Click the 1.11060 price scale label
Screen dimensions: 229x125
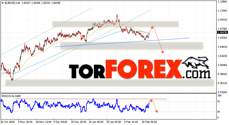223,11
